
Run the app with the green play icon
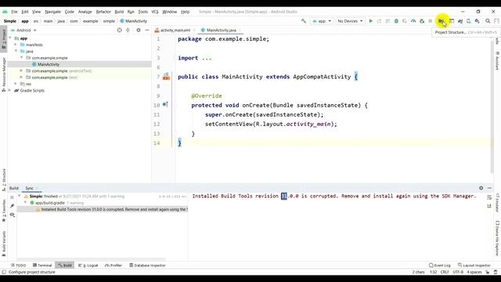370,21
